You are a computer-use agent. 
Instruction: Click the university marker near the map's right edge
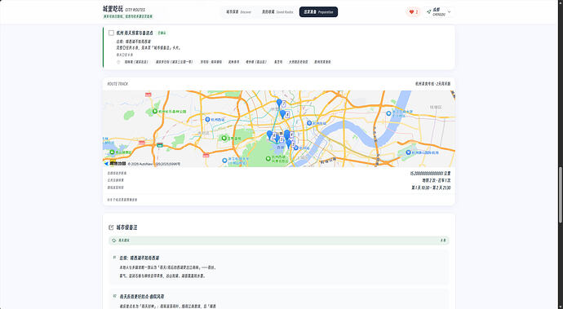tap(388, 113)
